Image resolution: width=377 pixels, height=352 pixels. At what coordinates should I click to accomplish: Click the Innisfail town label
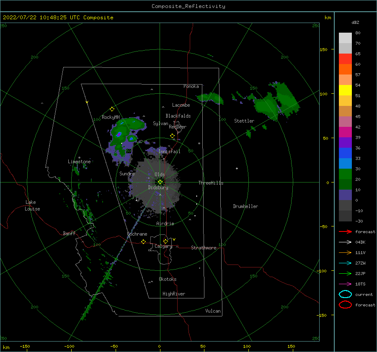pos(169,152)
